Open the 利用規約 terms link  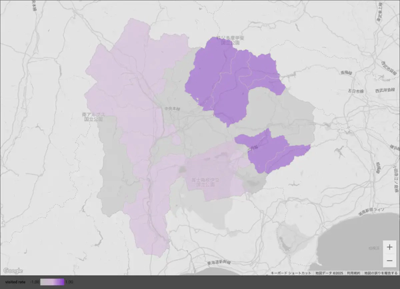354,273
